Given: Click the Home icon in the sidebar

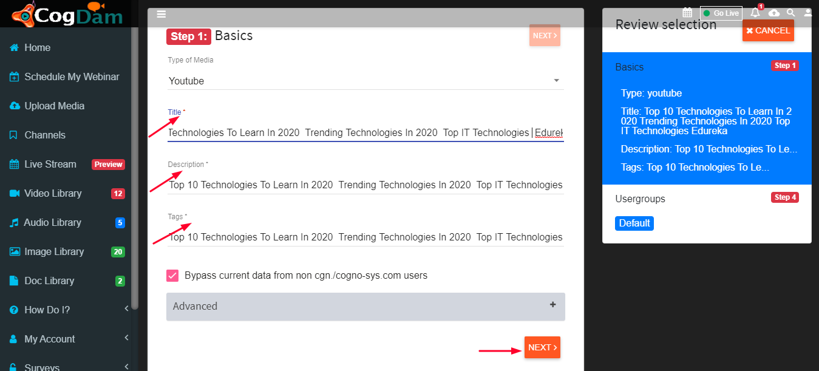Looking at the screenshot, I should pos(14,47).
